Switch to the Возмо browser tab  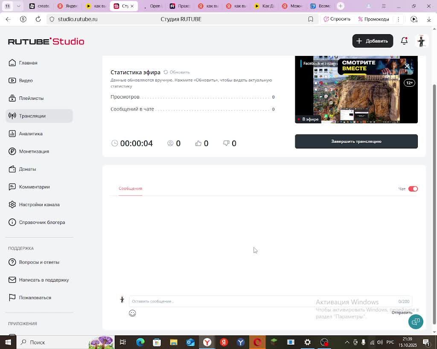point(320,6)
